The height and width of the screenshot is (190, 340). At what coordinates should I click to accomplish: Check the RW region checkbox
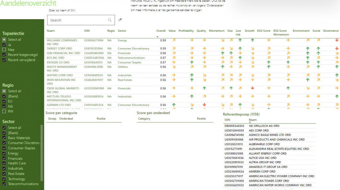pos(4,112)
